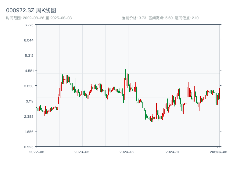Click the 2024-02 x-axis date label
Viewport: 244px width, 183px height.
point(127,152)
